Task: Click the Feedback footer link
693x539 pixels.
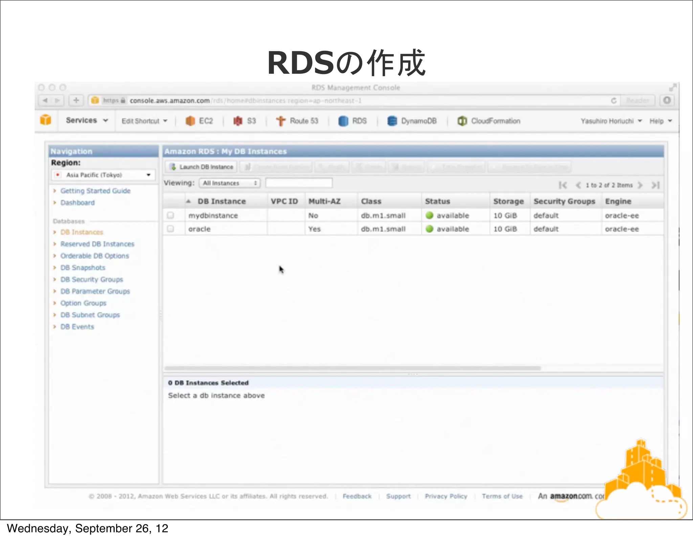Action: (x=357, y=496)
